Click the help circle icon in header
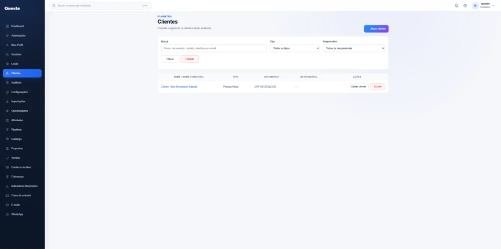This screenshot has height=249, width=501. point(465,6)
